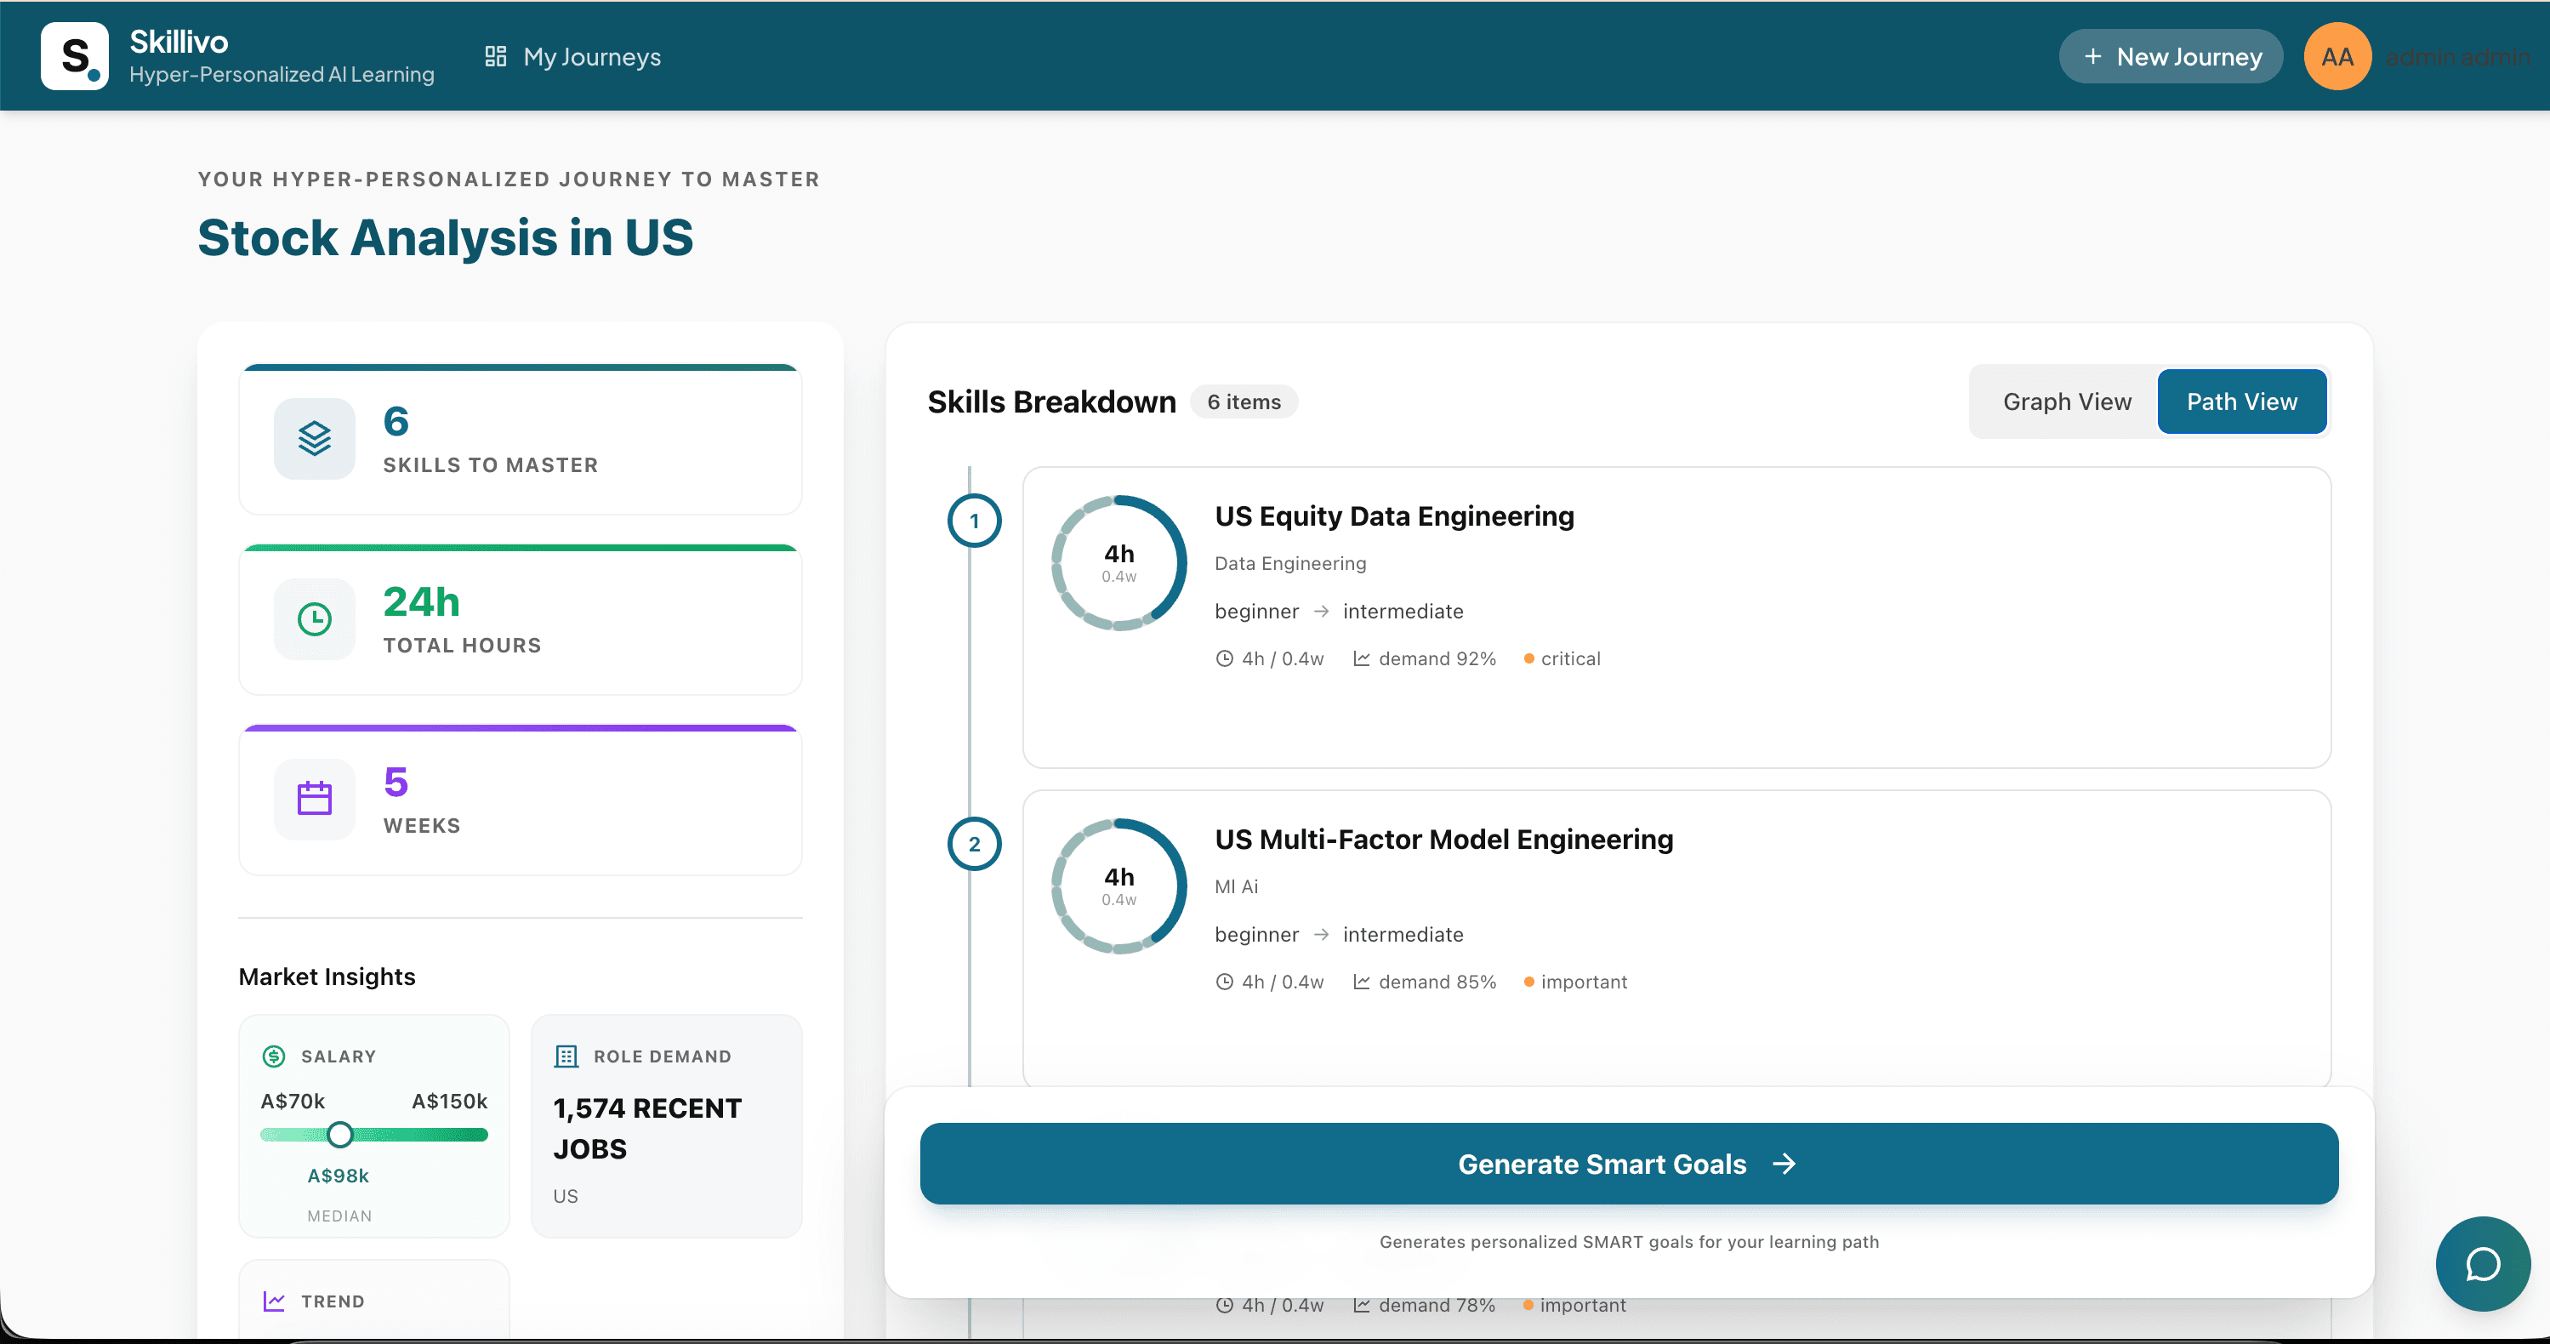Click the calendar icon for Weeks

315,799
